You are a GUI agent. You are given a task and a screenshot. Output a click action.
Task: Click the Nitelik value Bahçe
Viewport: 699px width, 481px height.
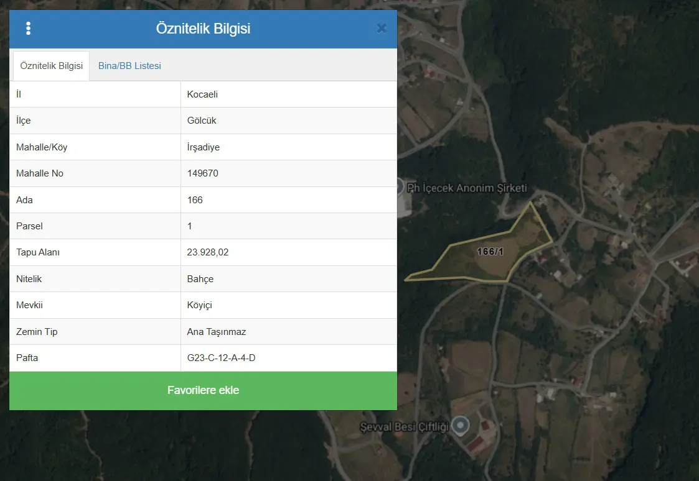[x=200, y=279]
